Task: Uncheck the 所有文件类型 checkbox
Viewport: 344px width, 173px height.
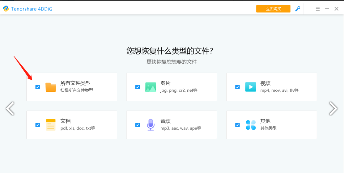Action: (x=38, y=87)
